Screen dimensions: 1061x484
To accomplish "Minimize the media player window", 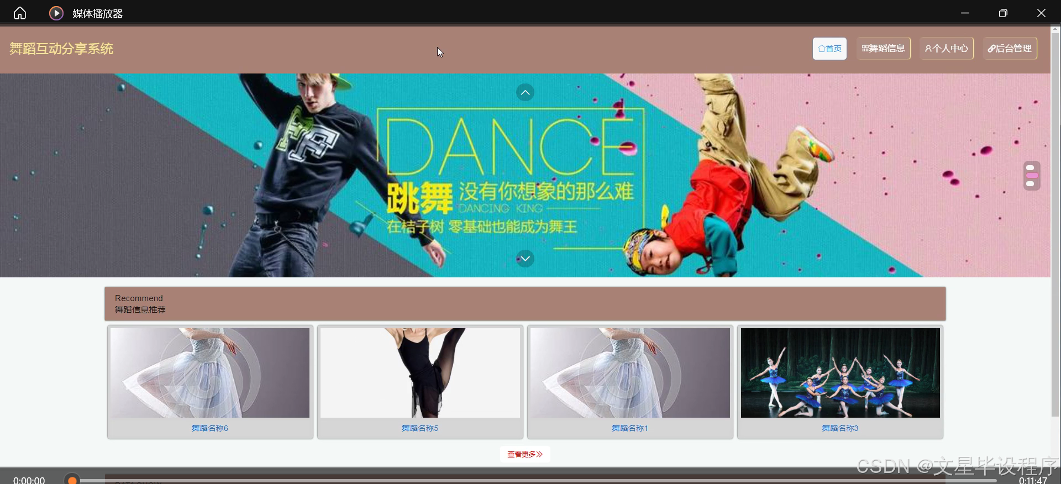I will click(965, 13).
